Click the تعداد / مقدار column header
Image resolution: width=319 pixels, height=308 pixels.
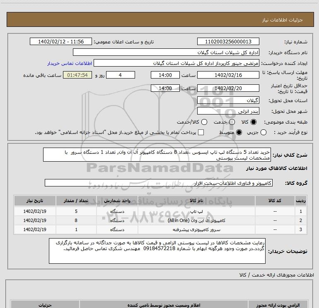76,201
